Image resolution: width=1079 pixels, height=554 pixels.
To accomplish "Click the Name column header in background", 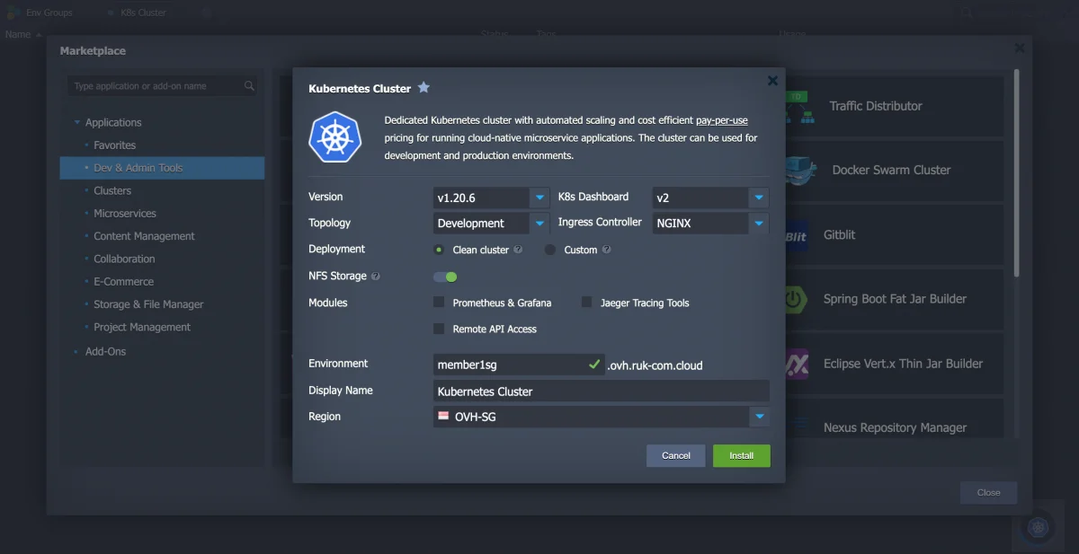I will click(x=18, y=34).
